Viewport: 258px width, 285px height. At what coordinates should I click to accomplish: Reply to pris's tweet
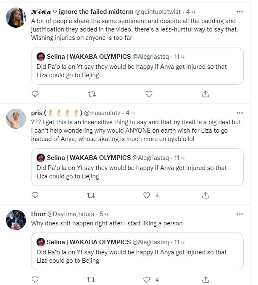click(35, 195)
